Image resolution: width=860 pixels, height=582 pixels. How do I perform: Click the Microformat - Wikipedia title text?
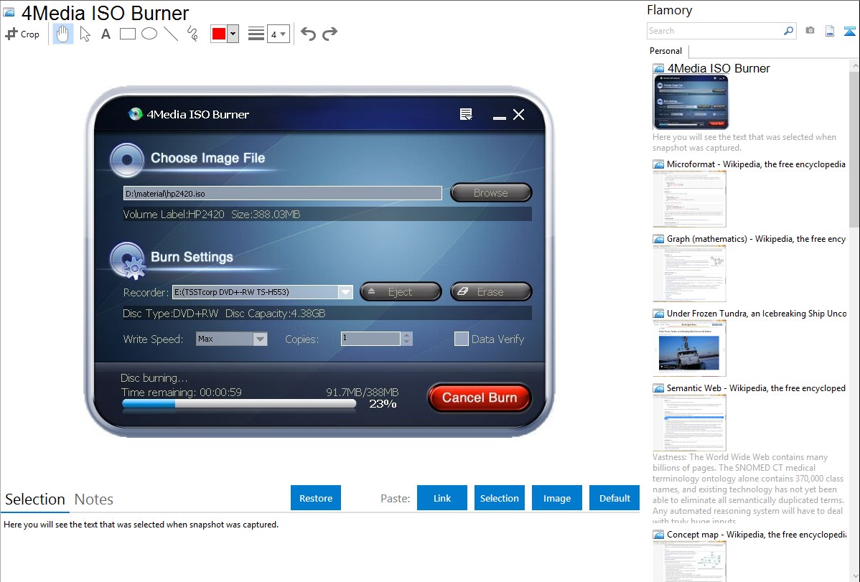click(x=756, y=164)
